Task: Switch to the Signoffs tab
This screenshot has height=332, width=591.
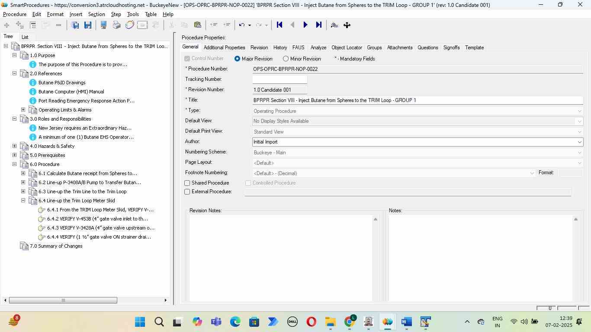Action: click(451, 48)
